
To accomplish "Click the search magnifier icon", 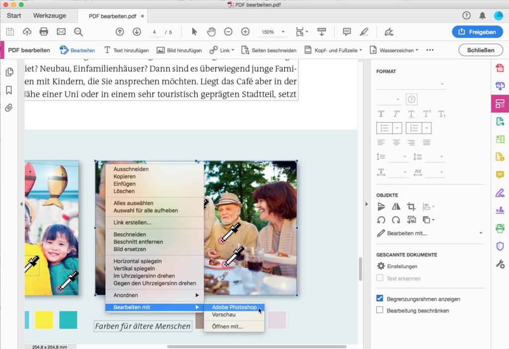I will 78,32.
